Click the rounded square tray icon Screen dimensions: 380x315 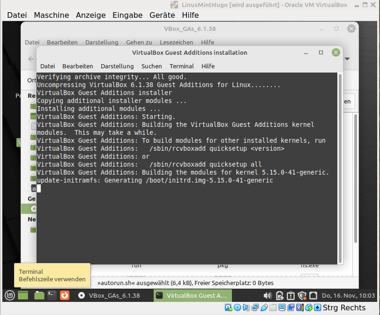click(313, 296)
